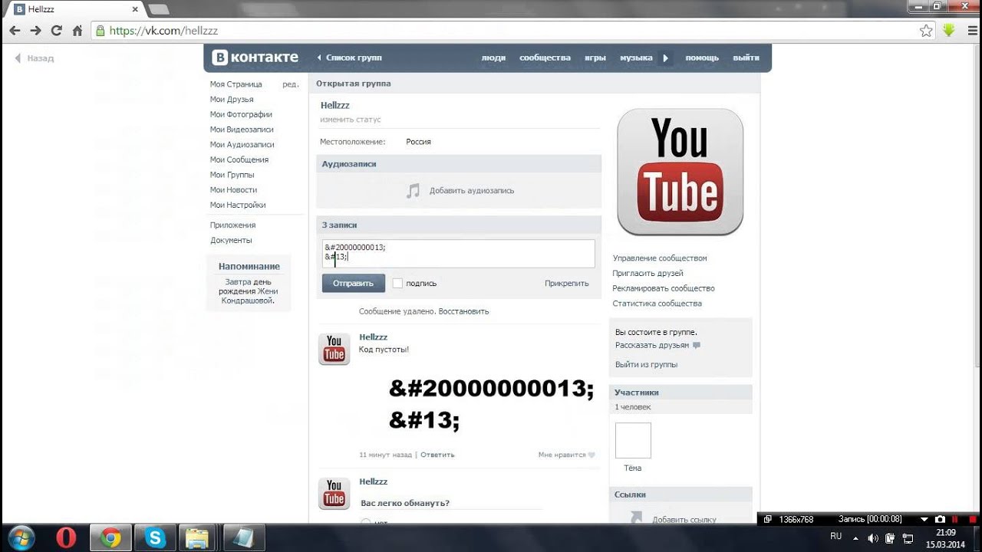Open a new browser tab
This screenshot has width=982, height=552.
[x=159, y=9]
